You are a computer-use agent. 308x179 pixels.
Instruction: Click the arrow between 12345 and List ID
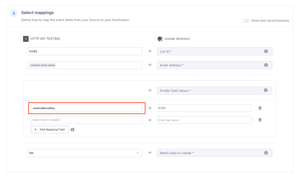149,51
